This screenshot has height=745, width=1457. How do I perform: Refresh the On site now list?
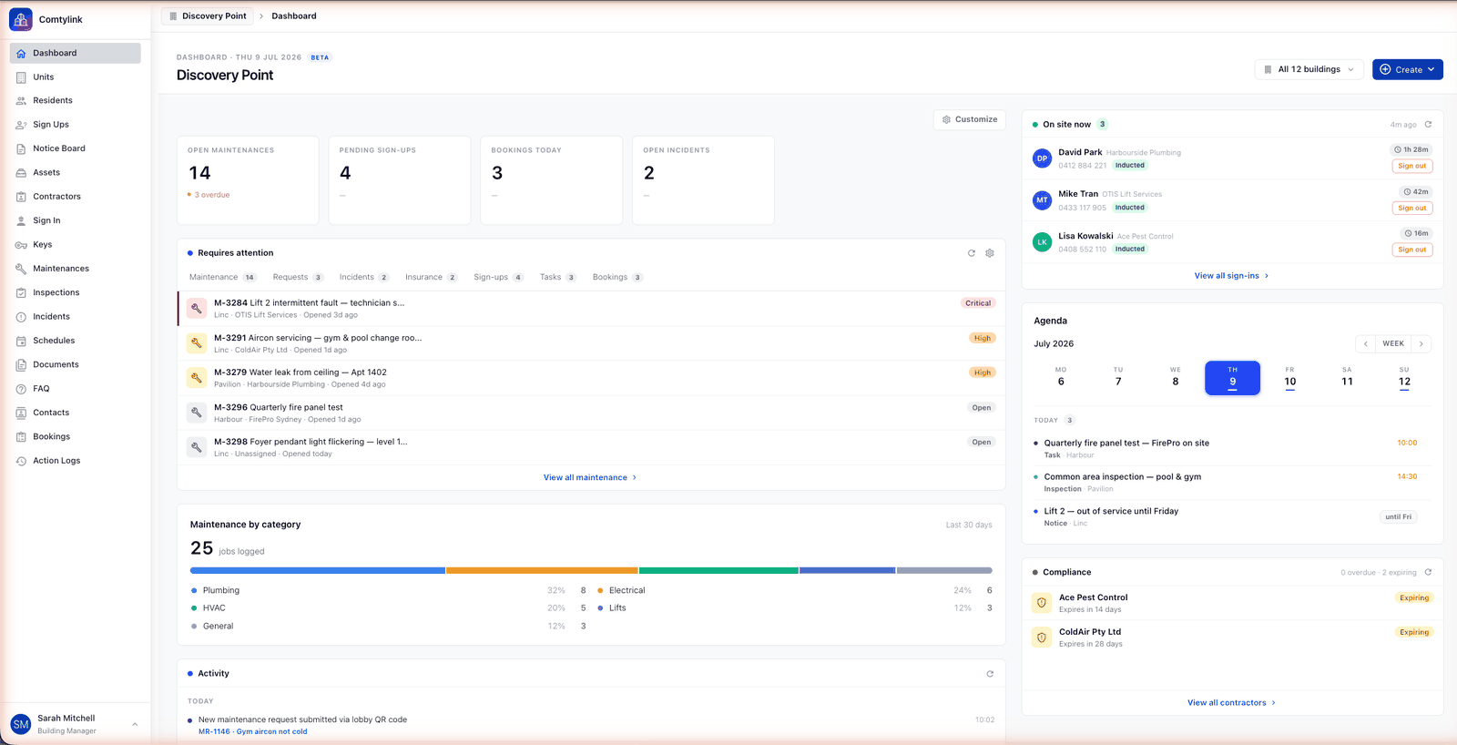point(1428,125)
